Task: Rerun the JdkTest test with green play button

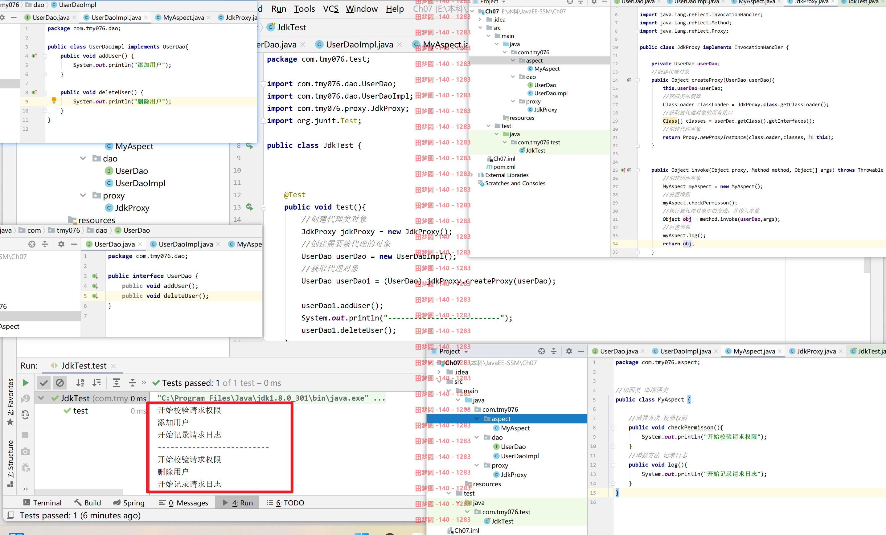Action: point(25,383)
